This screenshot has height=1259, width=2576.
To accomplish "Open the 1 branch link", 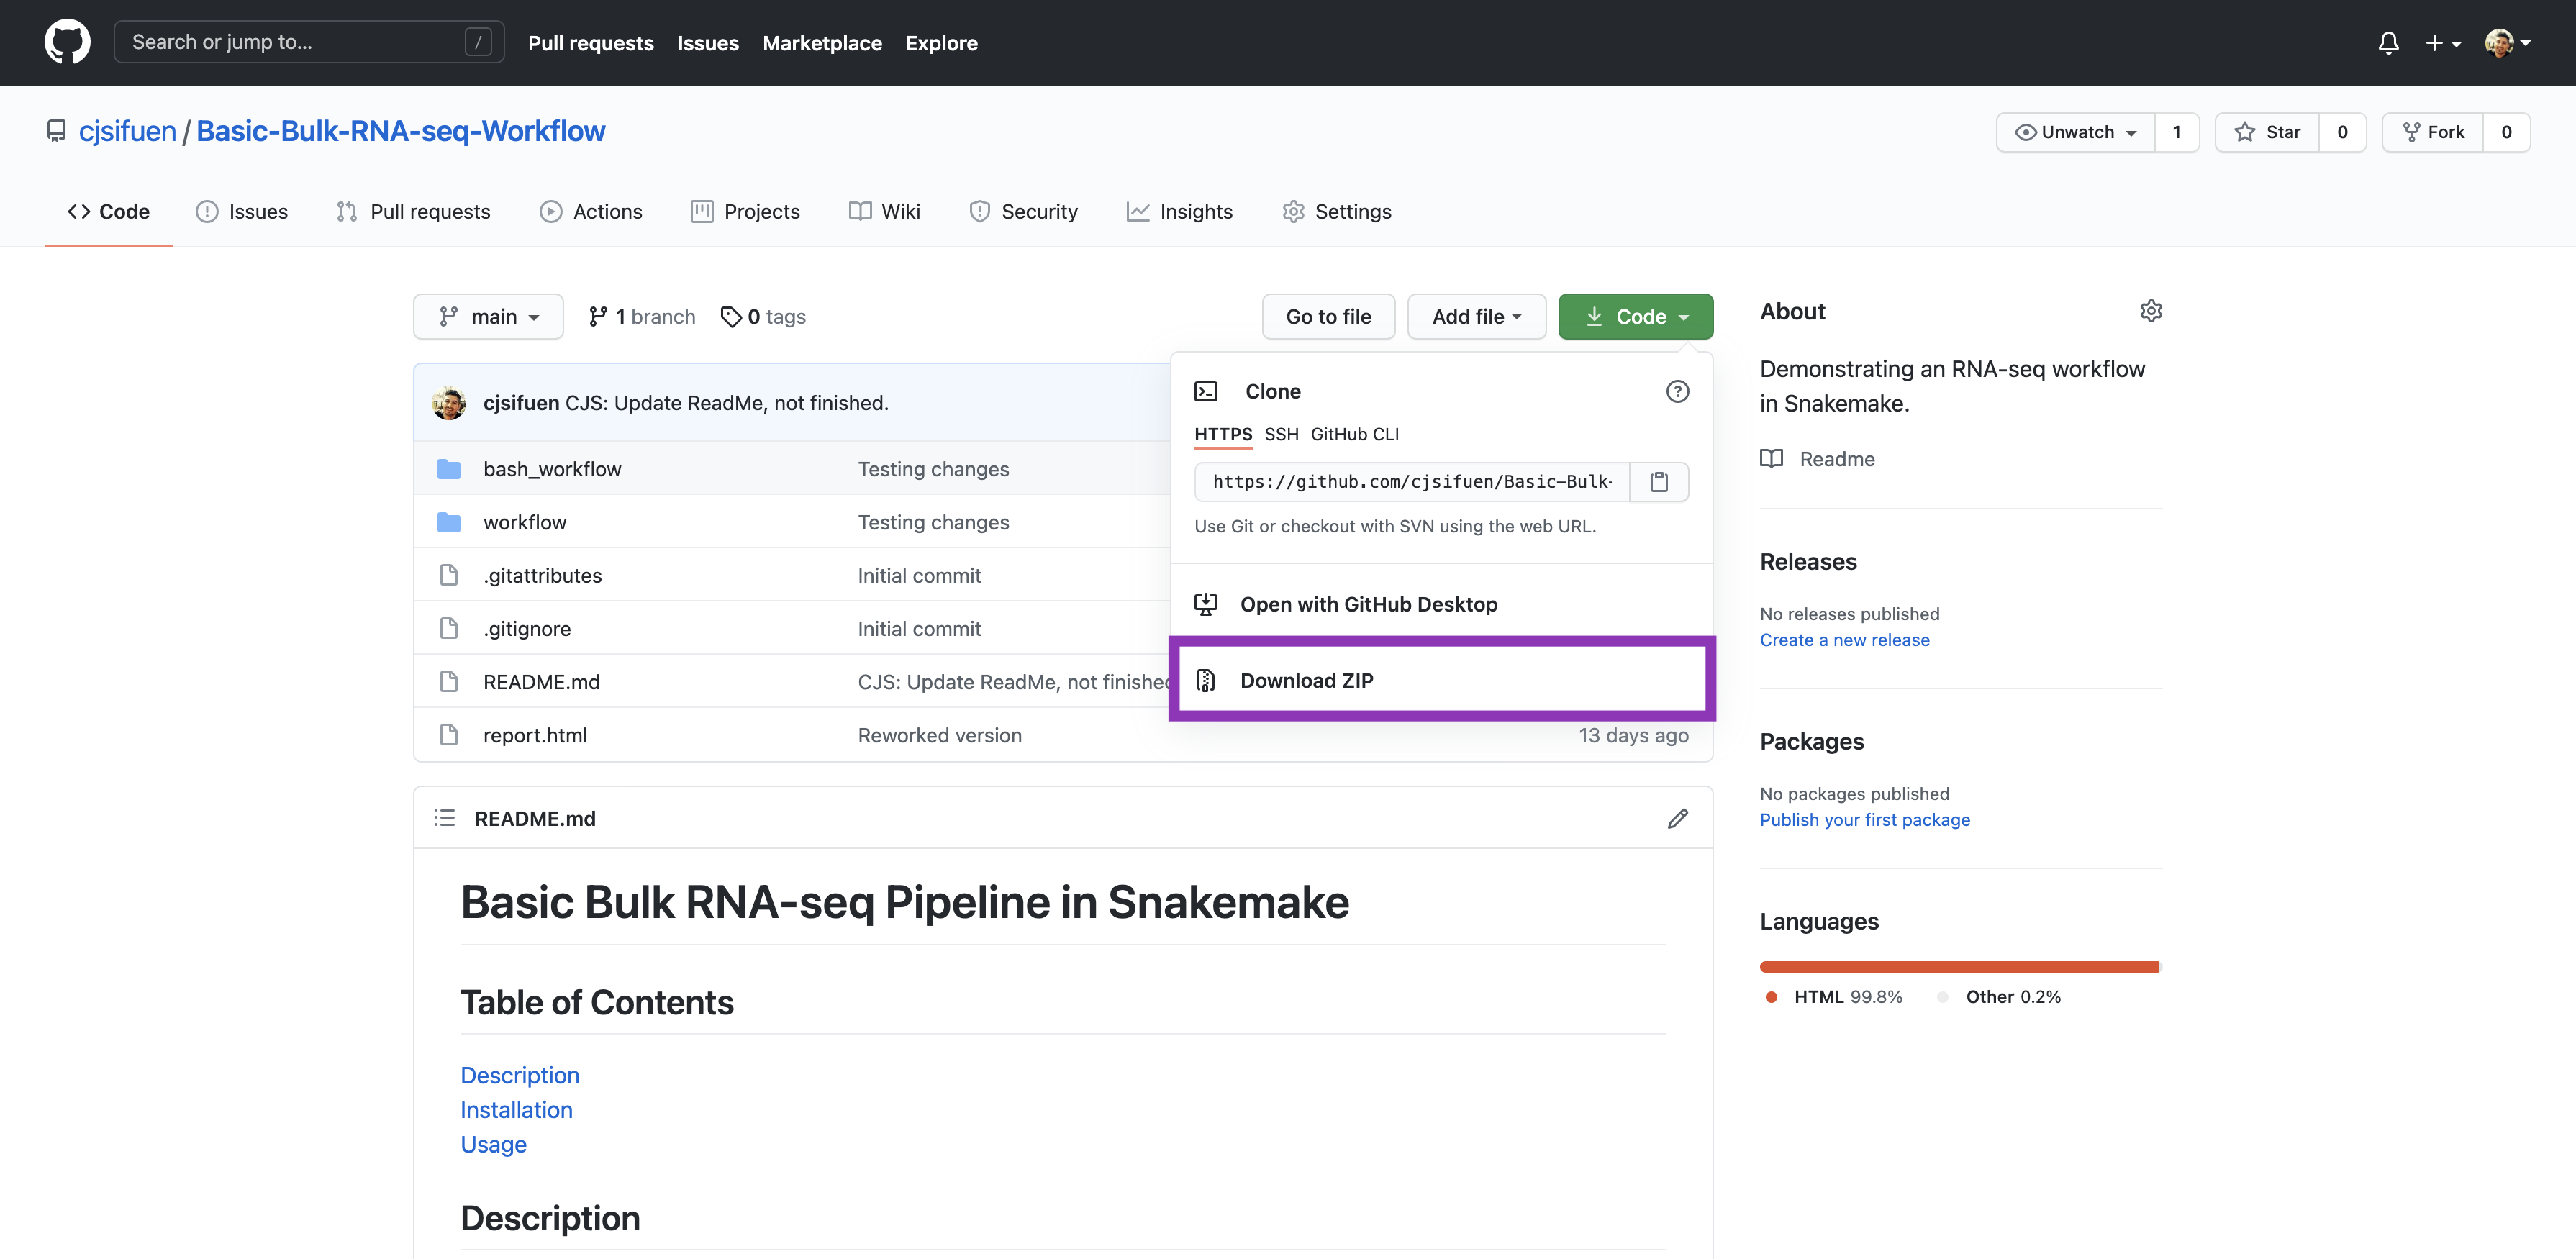I will click(641, 316).
